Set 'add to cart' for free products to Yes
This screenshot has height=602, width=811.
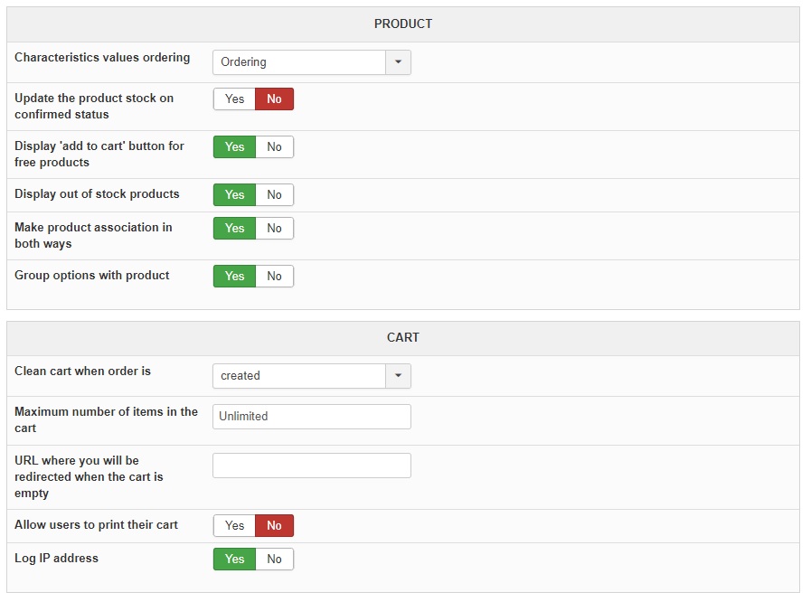234,147
